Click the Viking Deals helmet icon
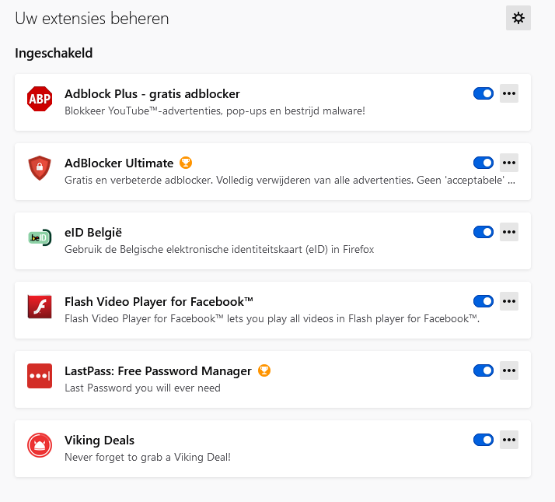This screenshot has height=502, width=555. coord(40,445)
